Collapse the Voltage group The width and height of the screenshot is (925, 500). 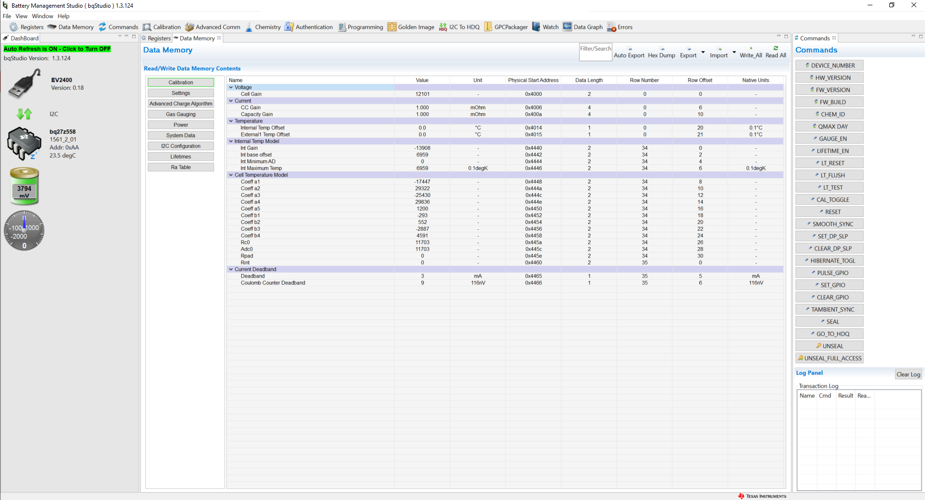tap(231, 87)
